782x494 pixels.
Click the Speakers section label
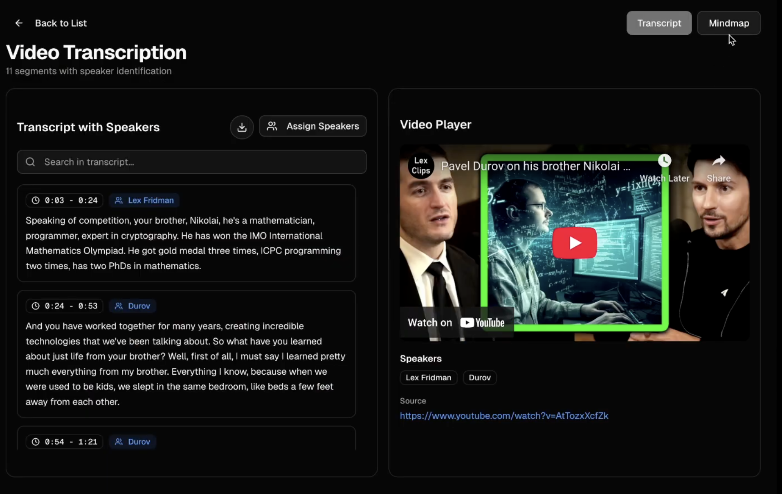click(x=421, y=358)
